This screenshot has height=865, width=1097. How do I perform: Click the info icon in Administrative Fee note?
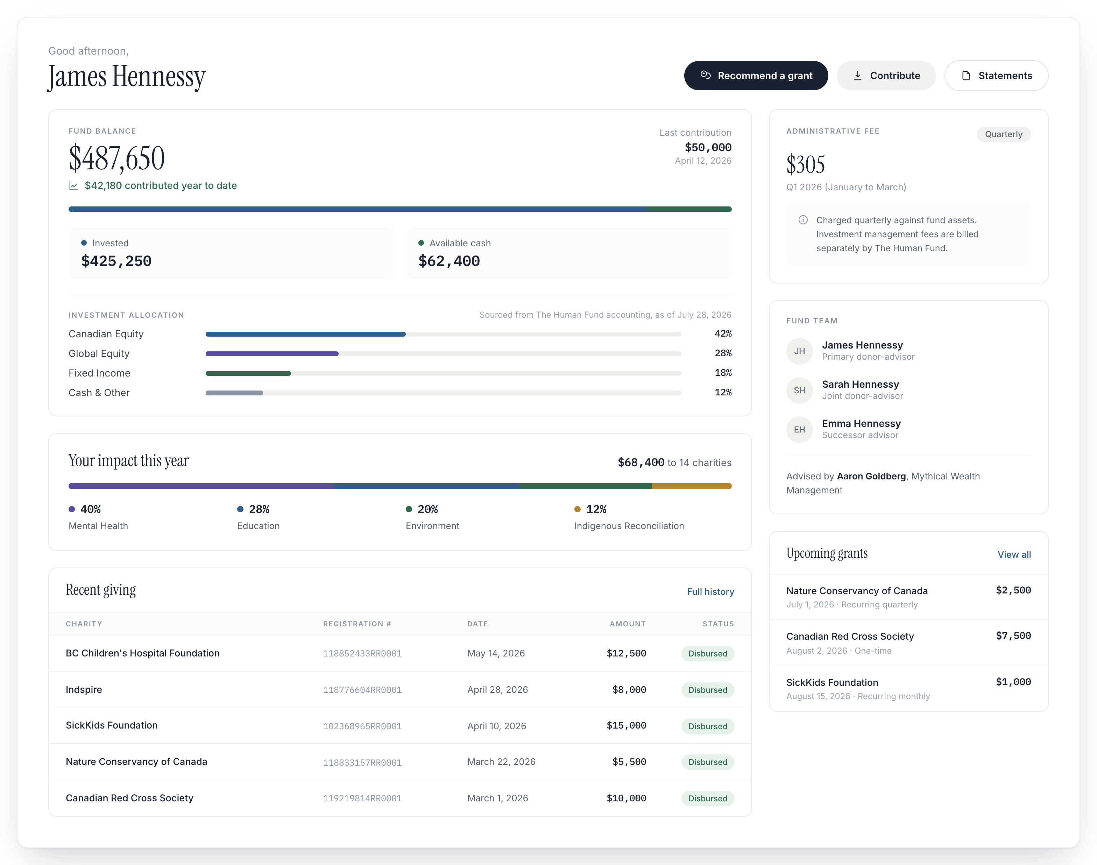click(x=803, y=220)
